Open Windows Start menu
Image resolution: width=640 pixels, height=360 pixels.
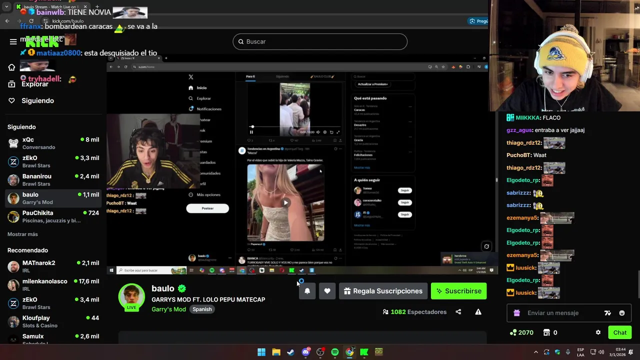click(261, 352)
